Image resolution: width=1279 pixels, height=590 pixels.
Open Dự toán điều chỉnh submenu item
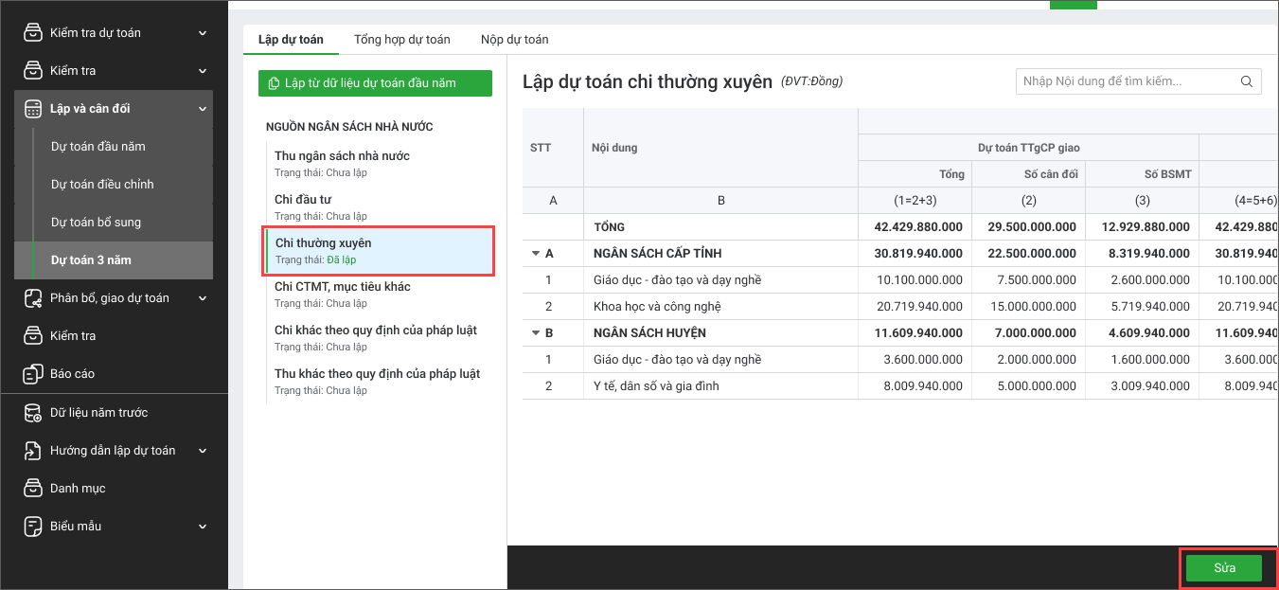(x=102, y=185)
